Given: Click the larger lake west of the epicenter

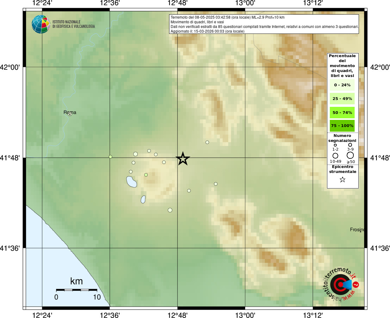Looking at the screenshot, I should pyautogui.click(x=132, y=182).
